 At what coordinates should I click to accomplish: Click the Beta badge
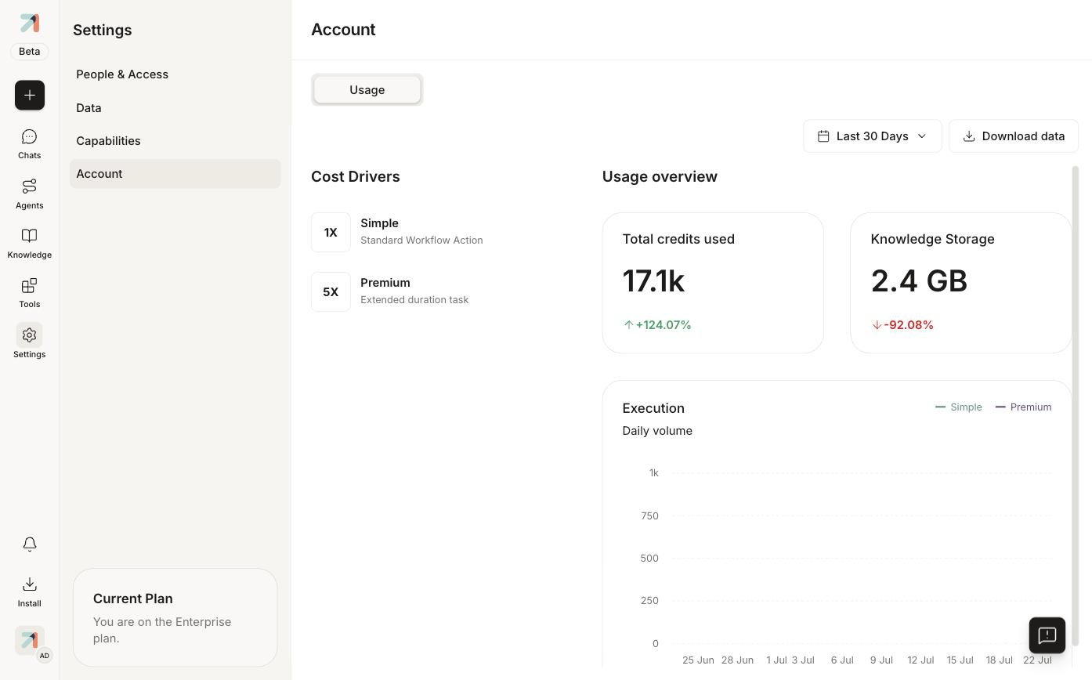[x=29, y=52]
